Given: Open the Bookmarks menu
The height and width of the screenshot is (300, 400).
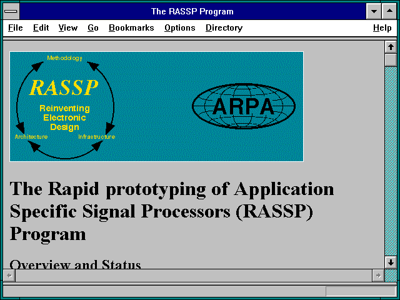Looking at the screenshot, I should click(131, 27).
